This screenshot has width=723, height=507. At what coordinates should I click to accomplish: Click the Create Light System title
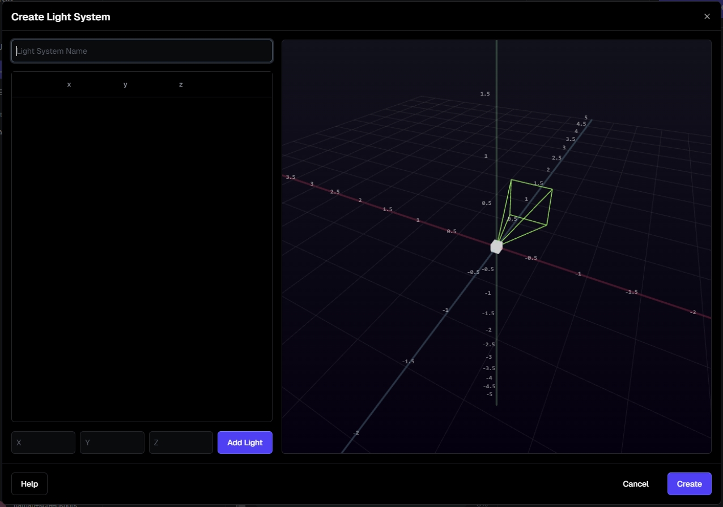(61, 17)
